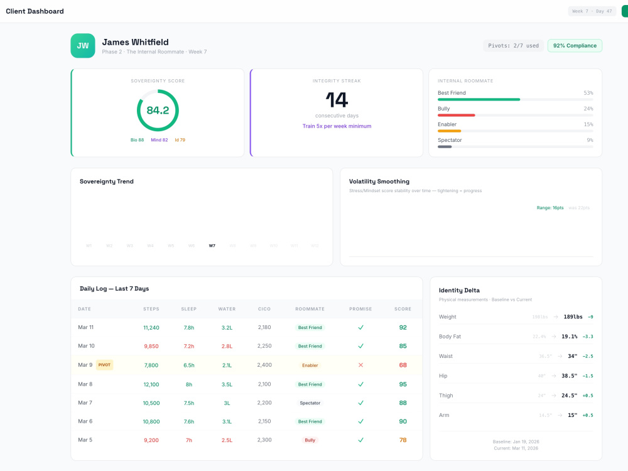The height and width of the screenshot is (471, 628).
Task: Click the Range: 16pts label
Action: point(550,207)
